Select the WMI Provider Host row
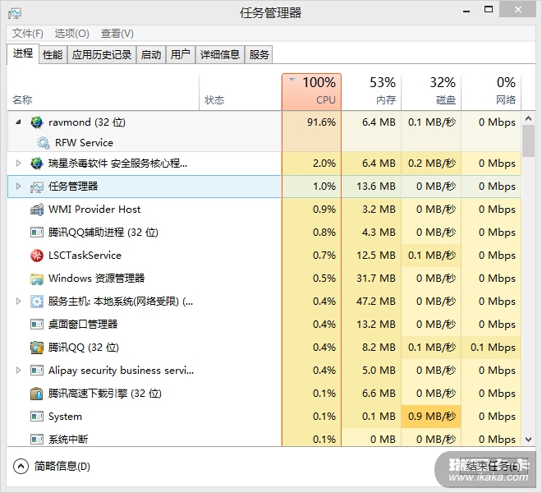This screenshot has height=493, width=542. (x=264, y=210)
